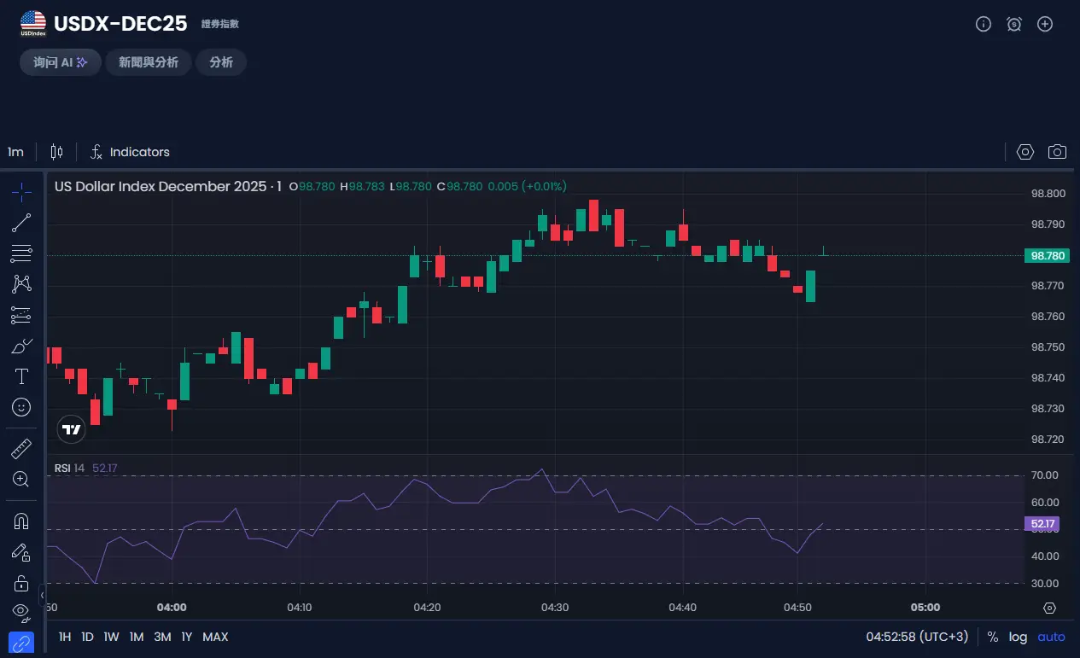
Task: Toggle log scale on price axis
Action: (1018, 637)
